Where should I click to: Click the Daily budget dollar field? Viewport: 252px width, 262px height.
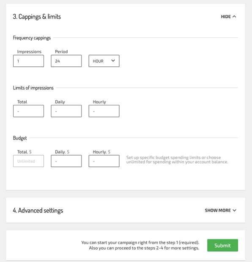(x=66, y=161)
